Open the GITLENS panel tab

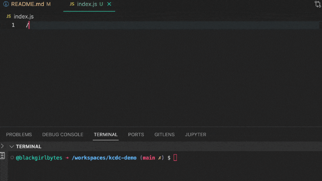coord(164,134)
